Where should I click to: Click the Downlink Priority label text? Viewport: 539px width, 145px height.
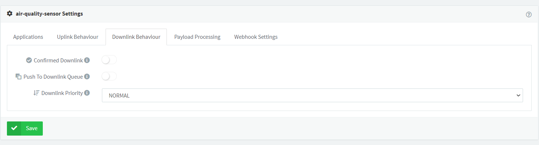(62, 93)
